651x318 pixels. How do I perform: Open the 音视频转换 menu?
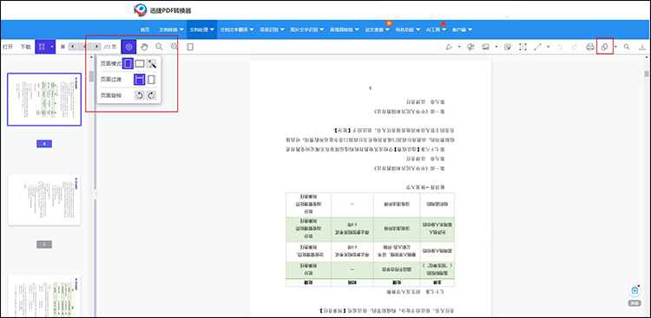click(345, 29)
